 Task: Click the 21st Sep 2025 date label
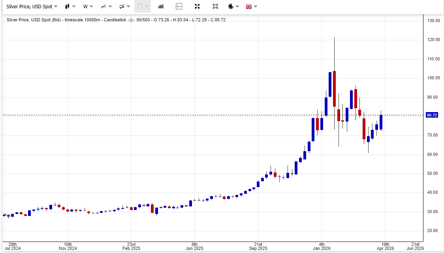click(258, 246)
